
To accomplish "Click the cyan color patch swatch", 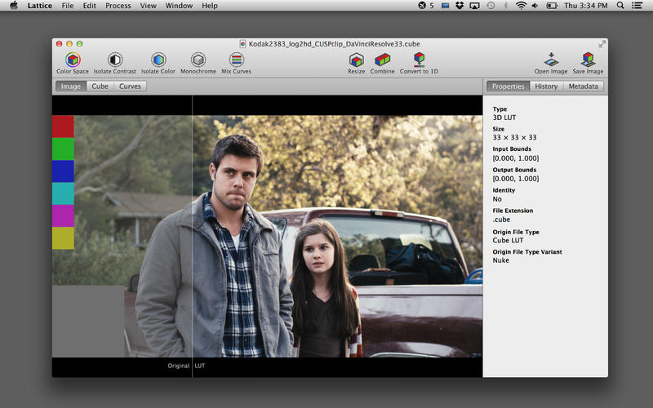I will [63, 193].
